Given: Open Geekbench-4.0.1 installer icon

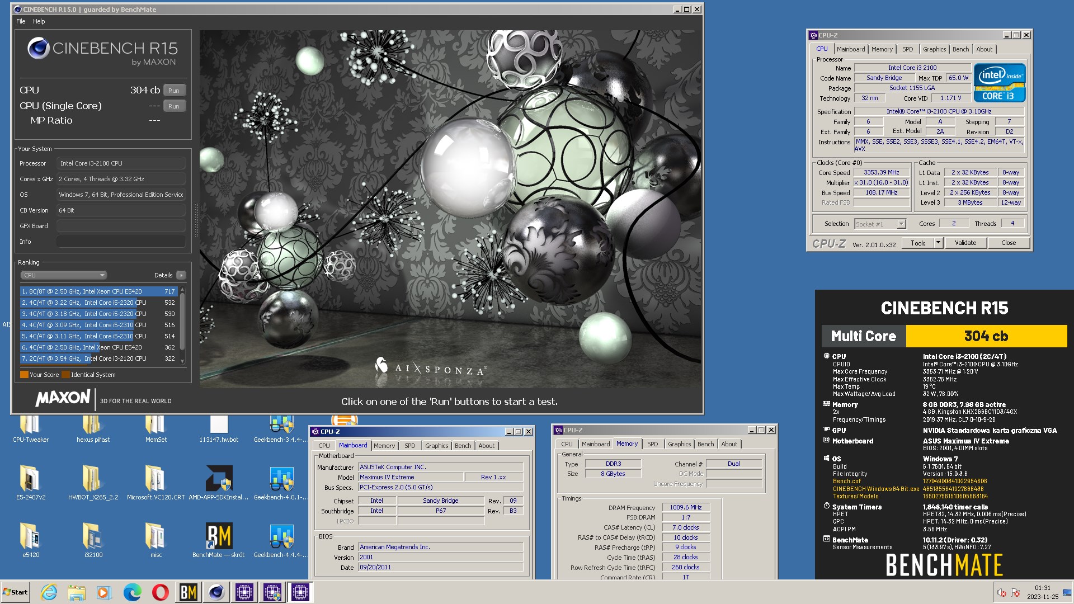Looking at the screenshot, I should [281, 483].
